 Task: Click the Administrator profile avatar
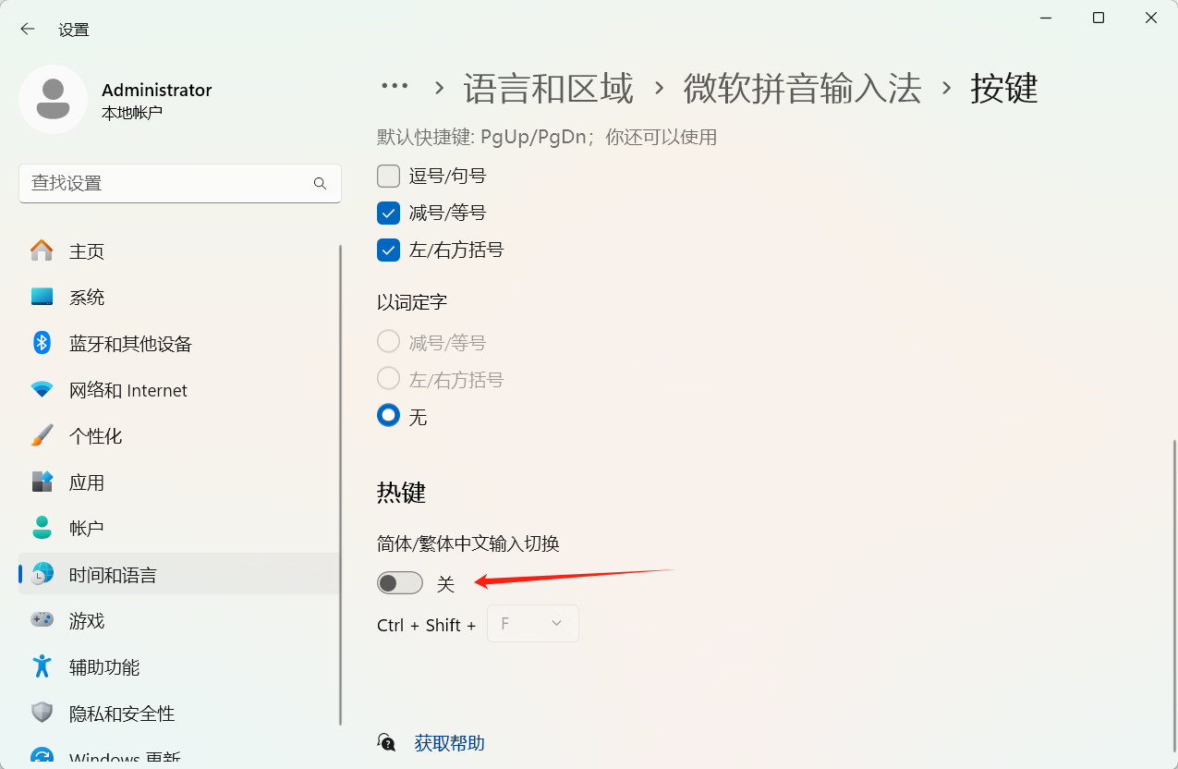click(54, 100)
